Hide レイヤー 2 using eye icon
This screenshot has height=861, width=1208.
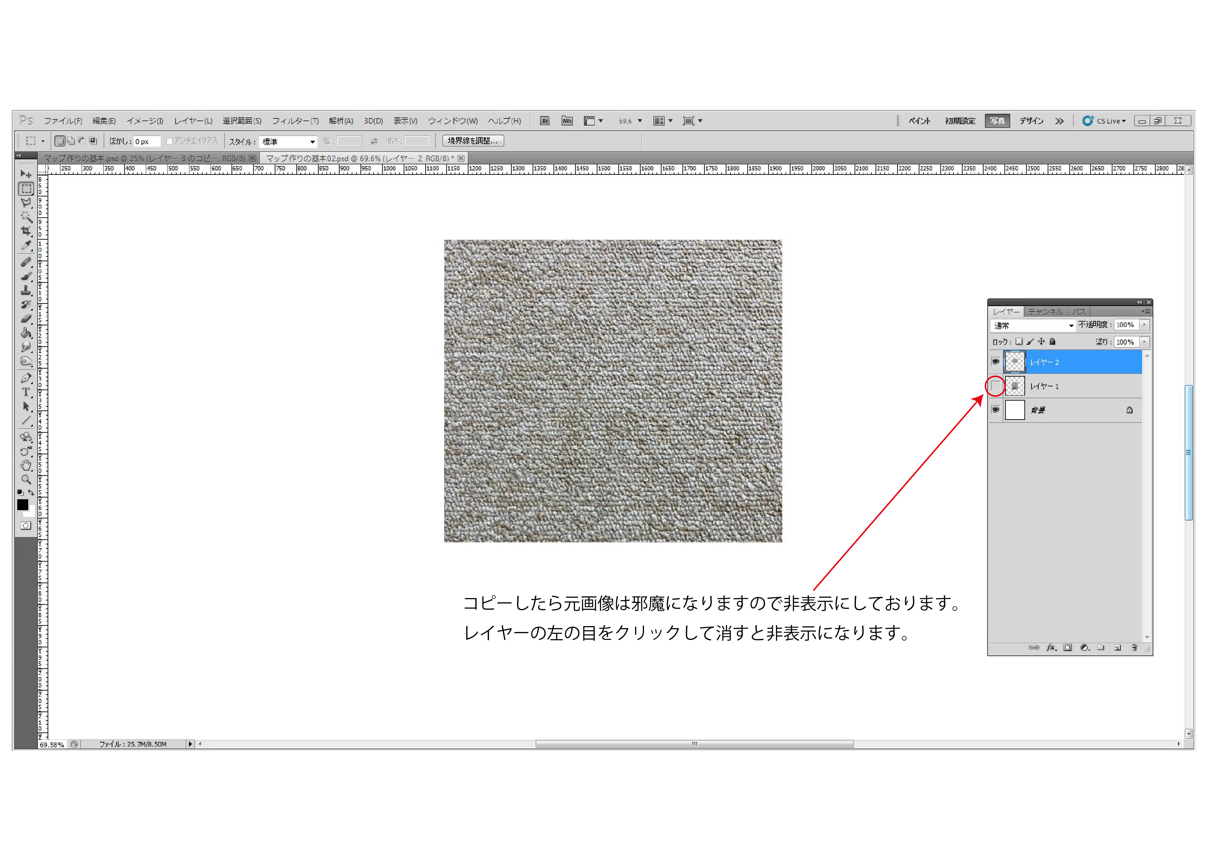(x=995, y=361)
